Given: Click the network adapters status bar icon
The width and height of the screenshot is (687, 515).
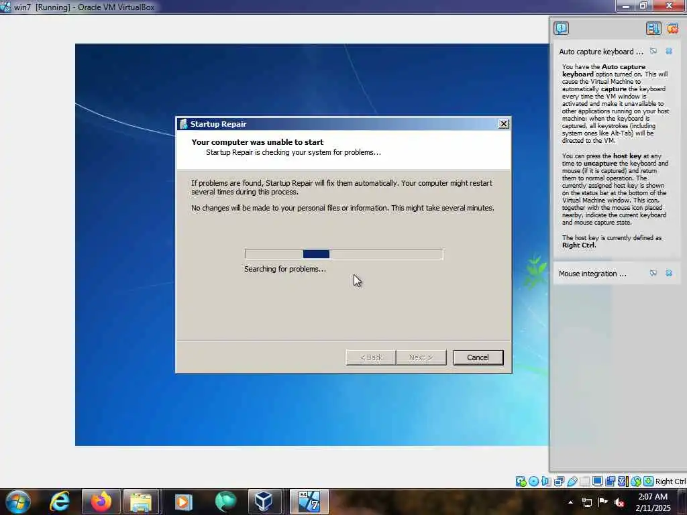Looking at the screenshot, I should pyautogui.click(x=559, y=481).
